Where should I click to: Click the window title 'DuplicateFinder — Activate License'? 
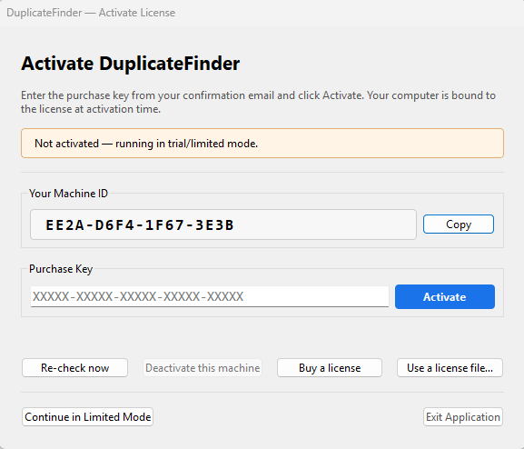(x=91, y=13)
